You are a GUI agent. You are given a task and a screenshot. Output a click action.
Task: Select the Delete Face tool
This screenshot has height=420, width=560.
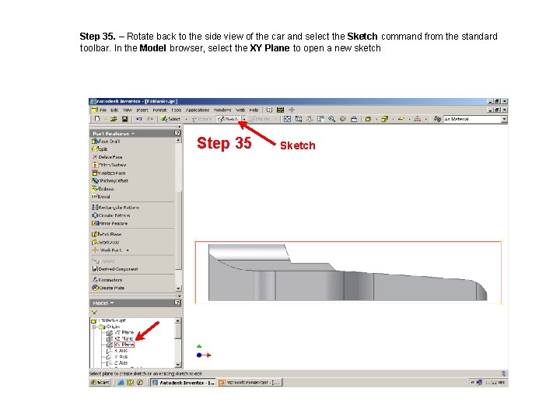[x=107, y=157]
